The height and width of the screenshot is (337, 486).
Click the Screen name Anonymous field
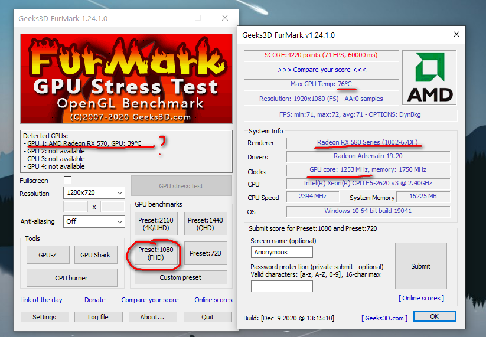[282, 252]
